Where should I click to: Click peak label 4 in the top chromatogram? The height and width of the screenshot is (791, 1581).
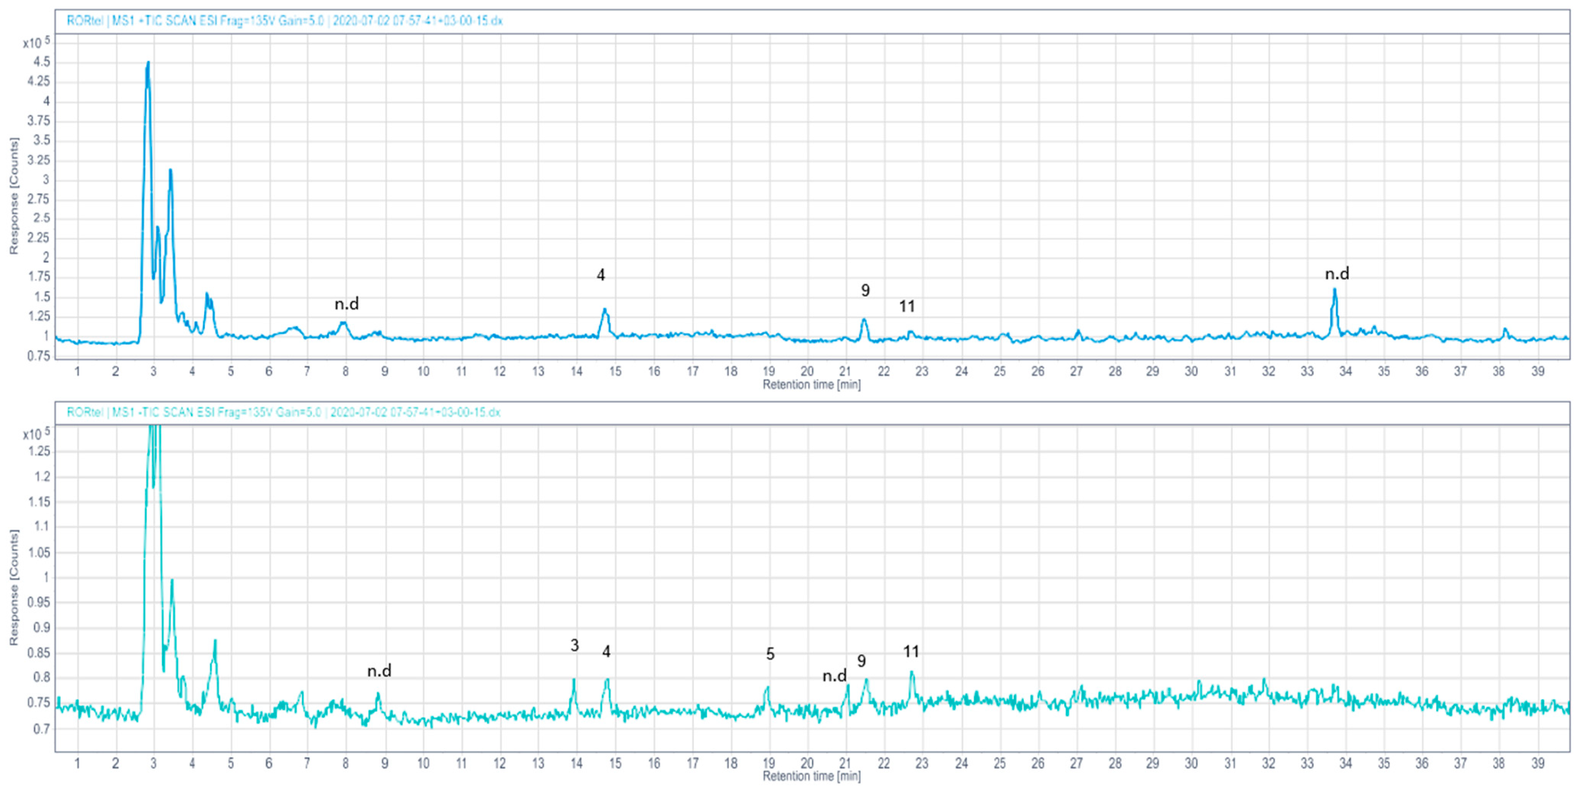601,275
